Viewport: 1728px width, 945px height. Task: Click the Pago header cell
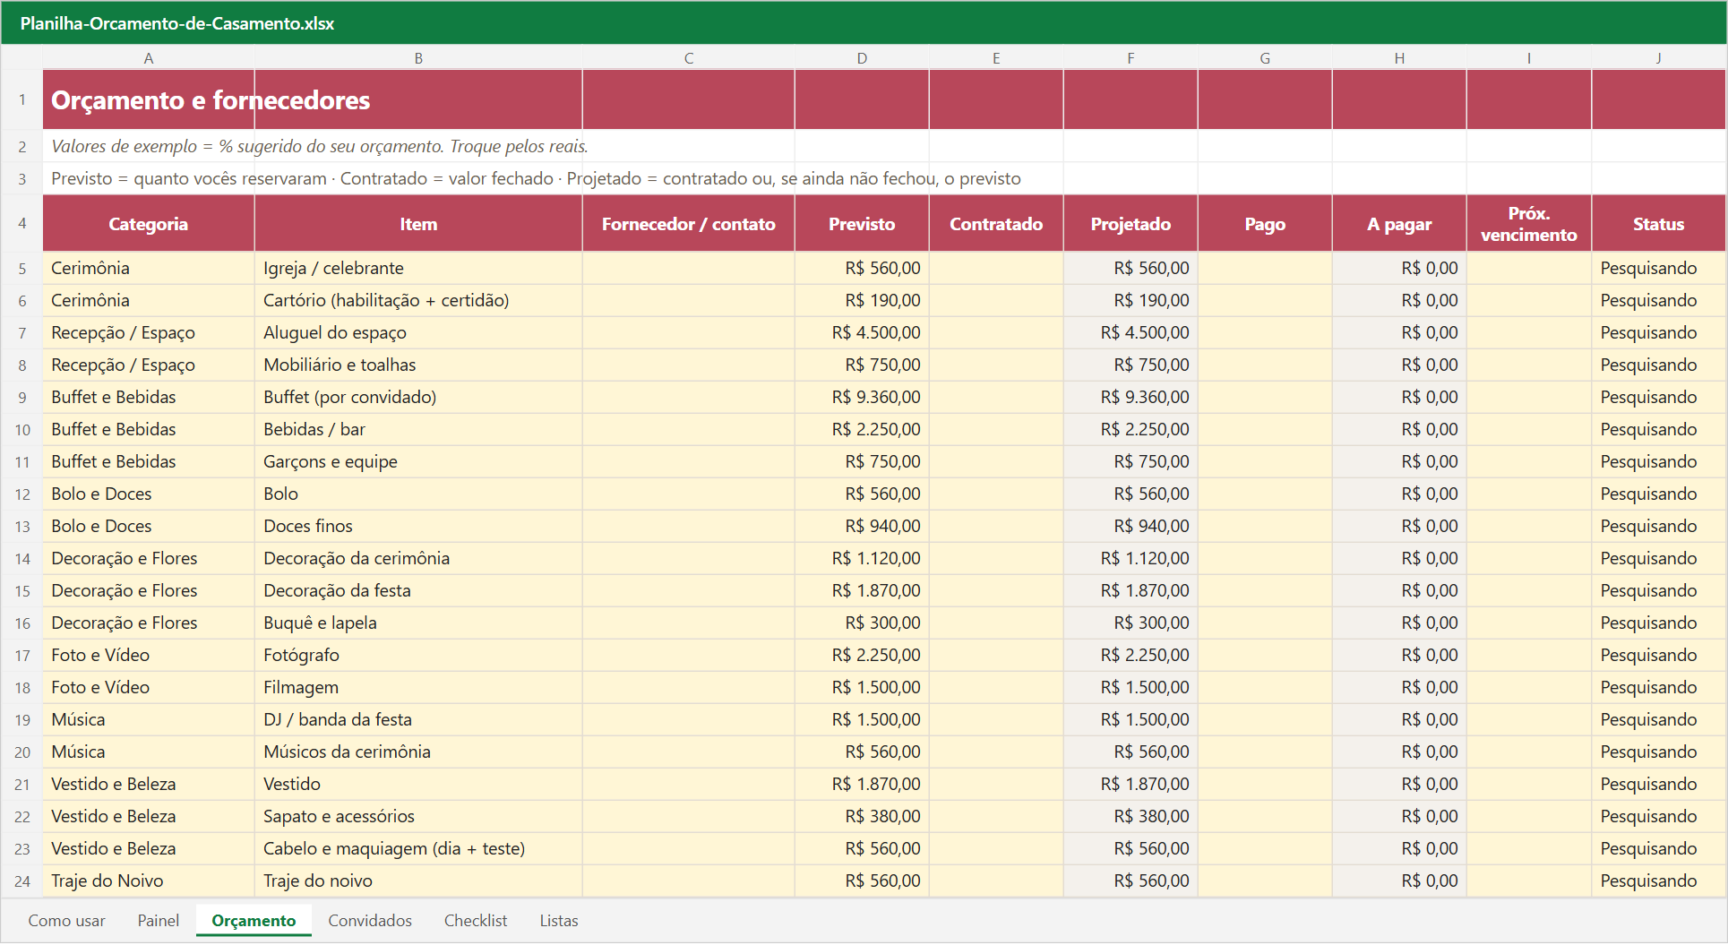click(x=1265, y=224)
